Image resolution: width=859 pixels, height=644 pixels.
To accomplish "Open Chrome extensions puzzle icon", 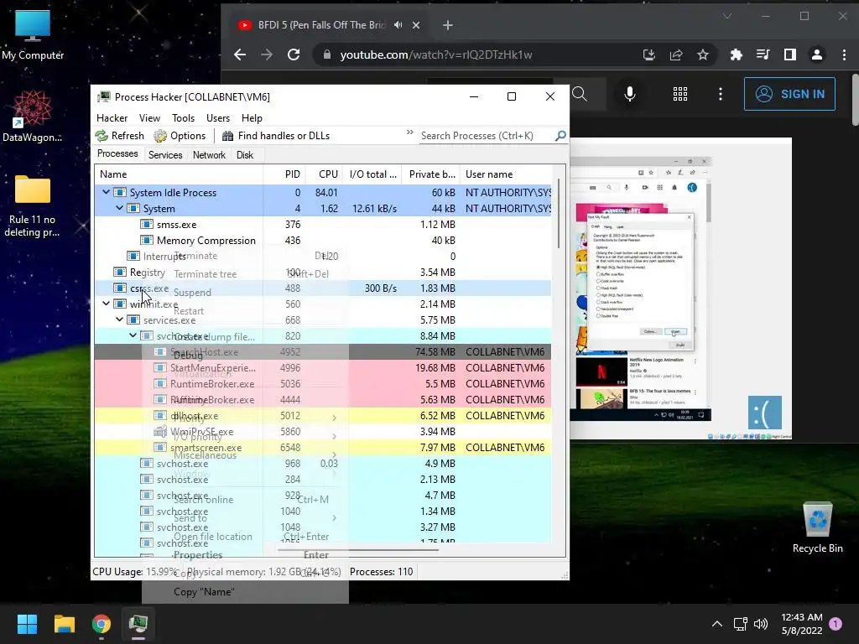I will (x=737, y=55).
